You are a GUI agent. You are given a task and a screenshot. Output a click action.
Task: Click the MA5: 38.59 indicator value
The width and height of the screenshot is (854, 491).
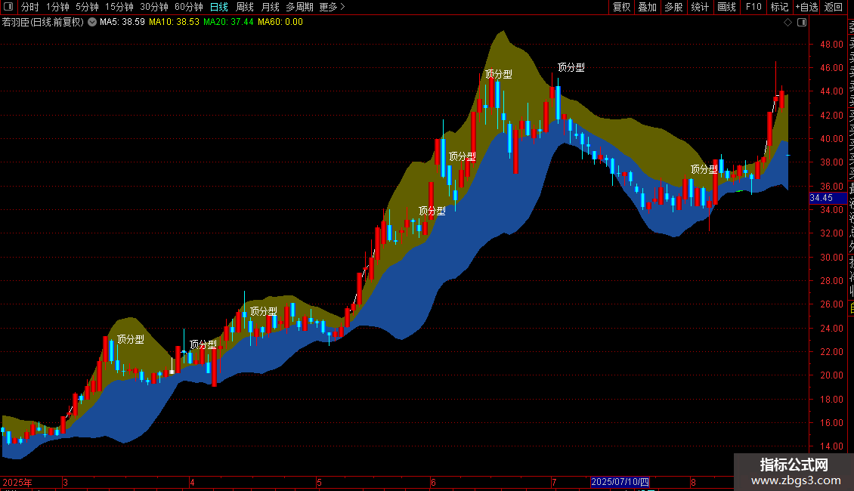[x=122, y=23]
